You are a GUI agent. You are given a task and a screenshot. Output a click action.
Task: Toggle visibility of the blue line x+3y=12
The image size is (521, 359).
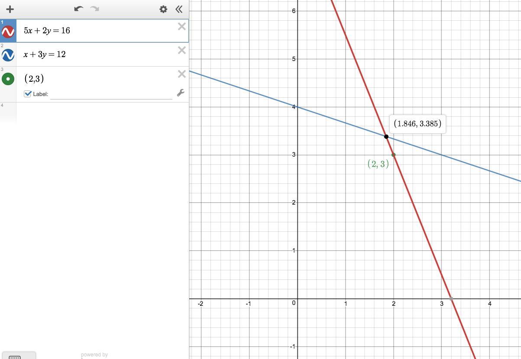point(8,55)
